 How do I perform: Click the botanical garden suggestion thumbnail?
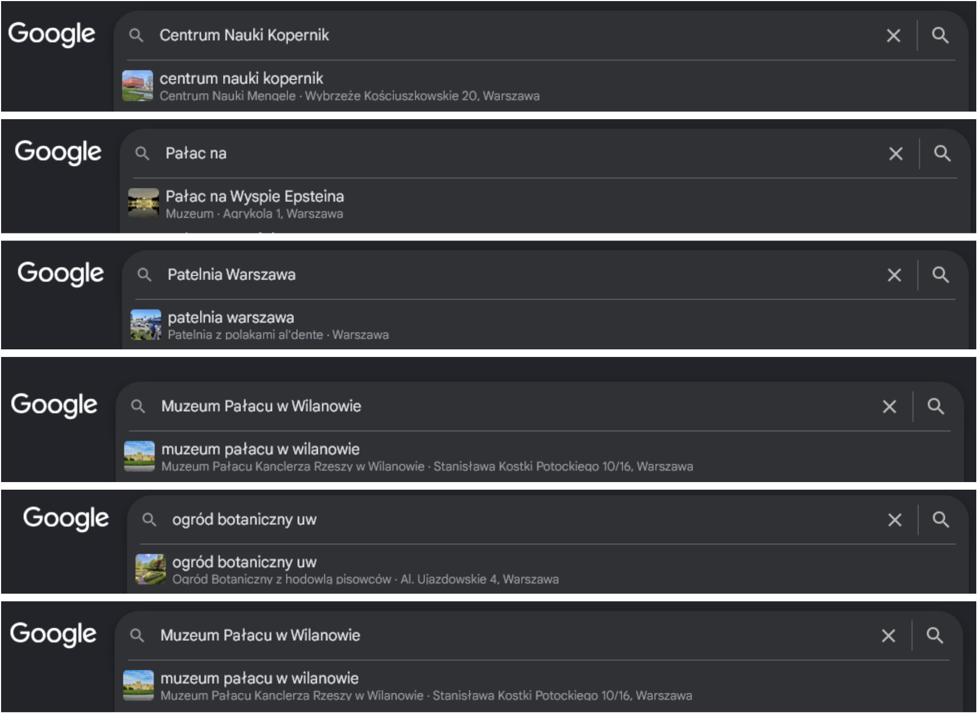[151, 569]
